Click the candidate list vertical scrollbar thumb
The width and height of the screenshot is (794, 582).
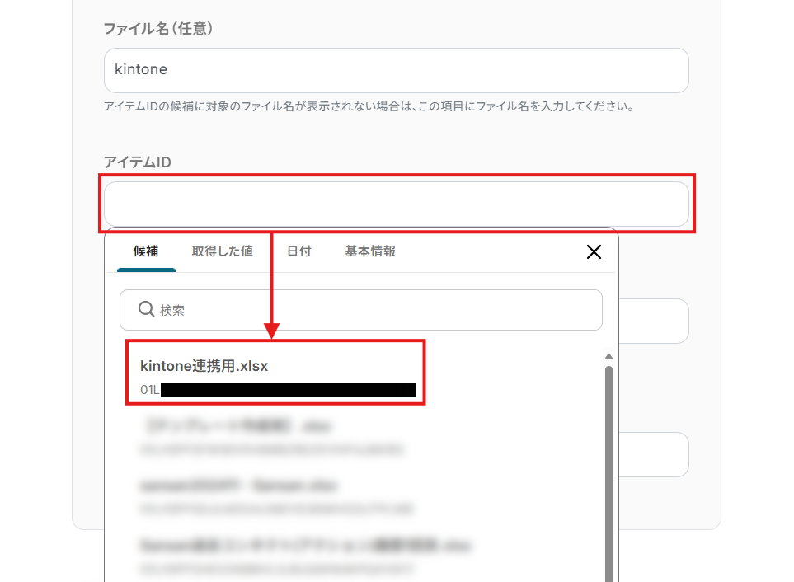point(608,474)
